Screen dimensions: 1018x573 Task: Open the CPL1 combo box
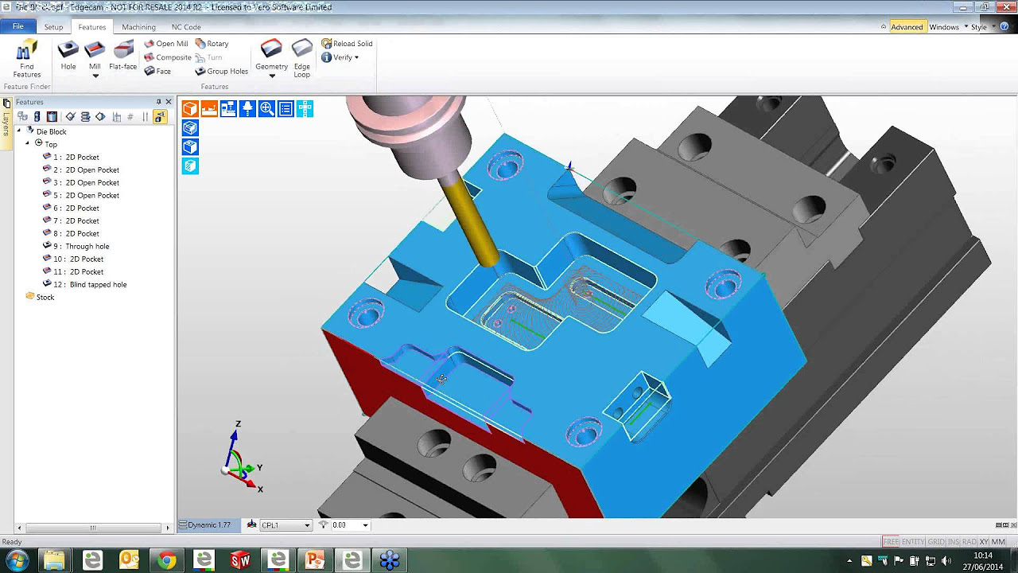coord(286,525)
